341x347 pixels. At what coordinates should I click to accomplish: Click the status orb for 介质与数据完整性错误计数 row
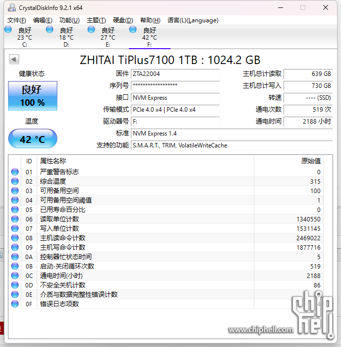[x=15, y=294]
